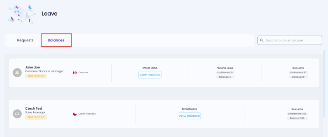Screen dimensions: 328x137
Task: Switch to the Requests tab
Action: (x=25, y=40)
